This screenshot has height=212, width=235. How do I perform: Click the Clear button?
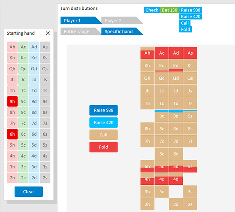[x=29, y=192]
